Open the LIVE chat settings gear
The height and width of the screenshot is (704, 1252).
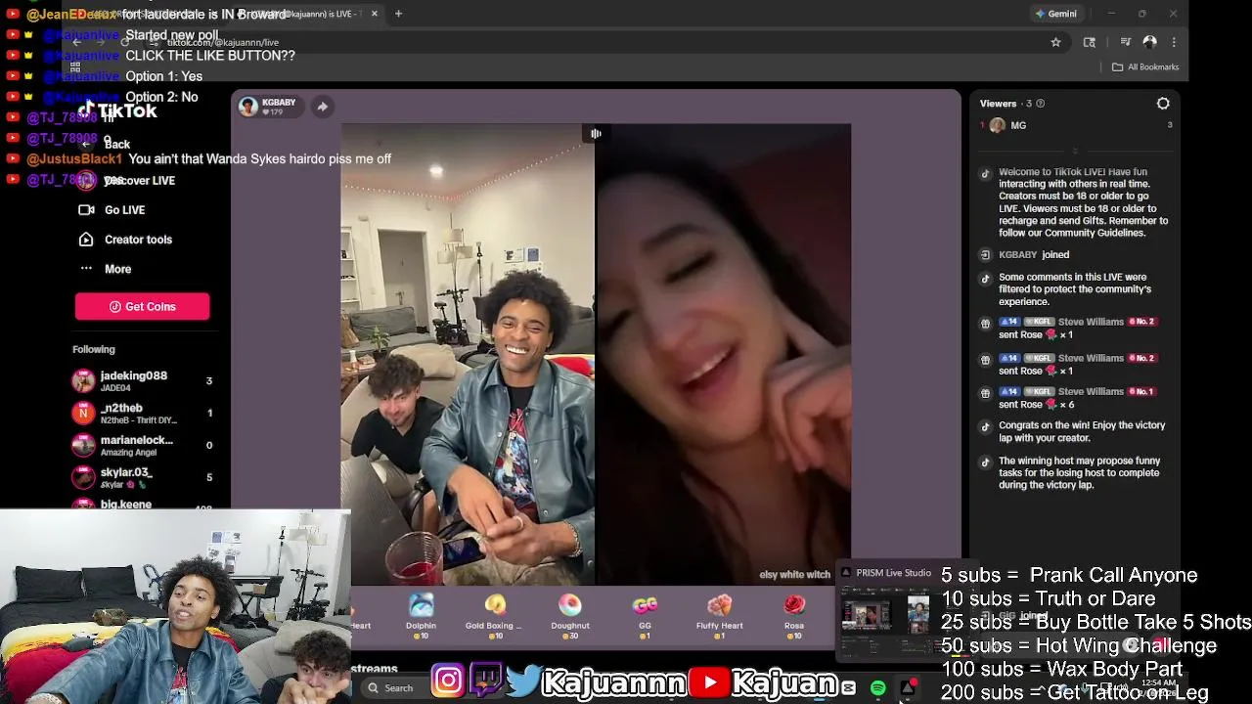(1163, 104)
